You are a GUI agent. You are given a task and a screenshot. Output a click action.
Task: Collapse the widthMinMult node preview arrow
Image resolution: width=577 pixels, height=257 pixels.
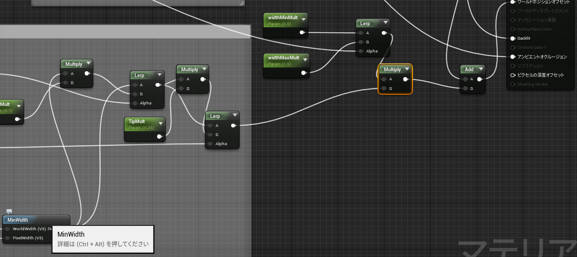pyautogui.click(x=304, y=19)
